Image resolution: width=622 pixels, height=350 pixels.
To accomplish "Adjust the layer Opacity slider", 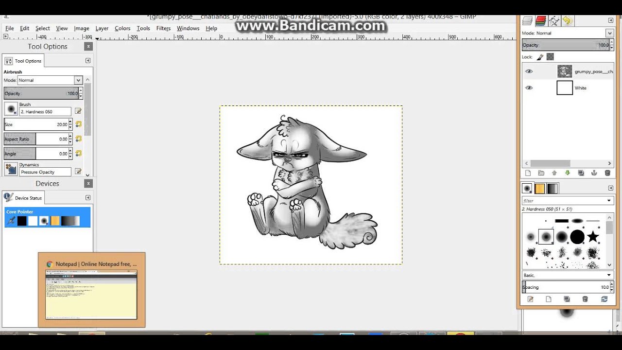I will [568, 45].
